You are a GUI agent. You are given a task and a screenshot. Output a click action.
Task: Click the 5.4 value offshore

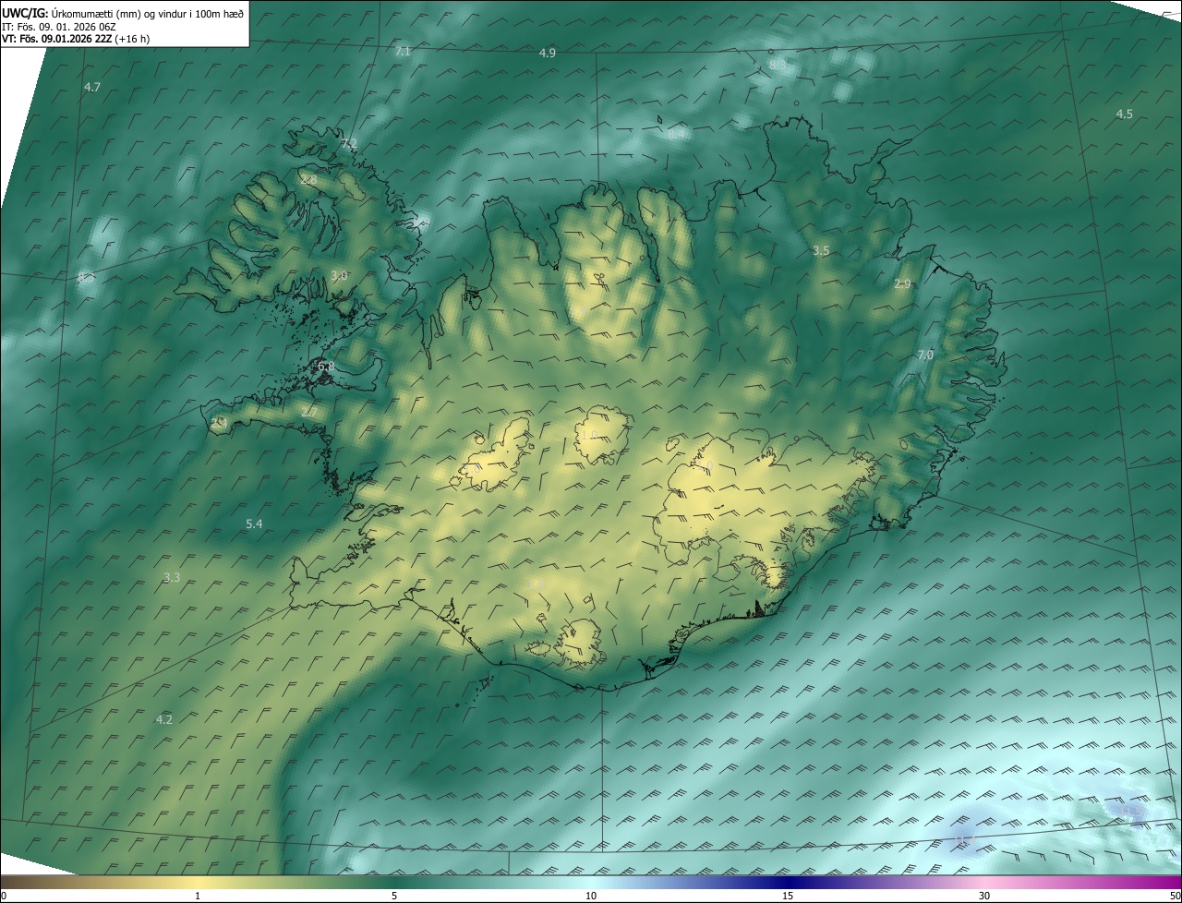(x=254, y=524)
